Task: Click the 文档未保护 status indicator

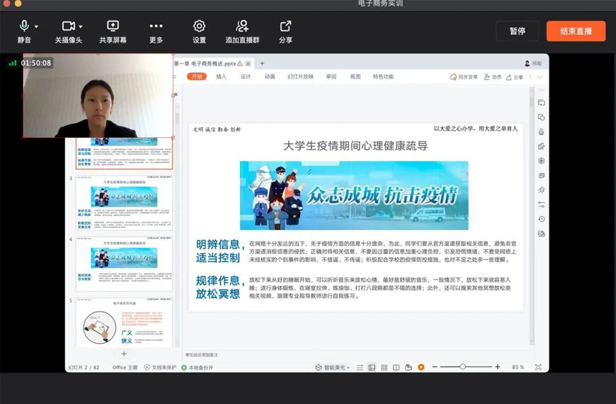Action: click(160, 368)
